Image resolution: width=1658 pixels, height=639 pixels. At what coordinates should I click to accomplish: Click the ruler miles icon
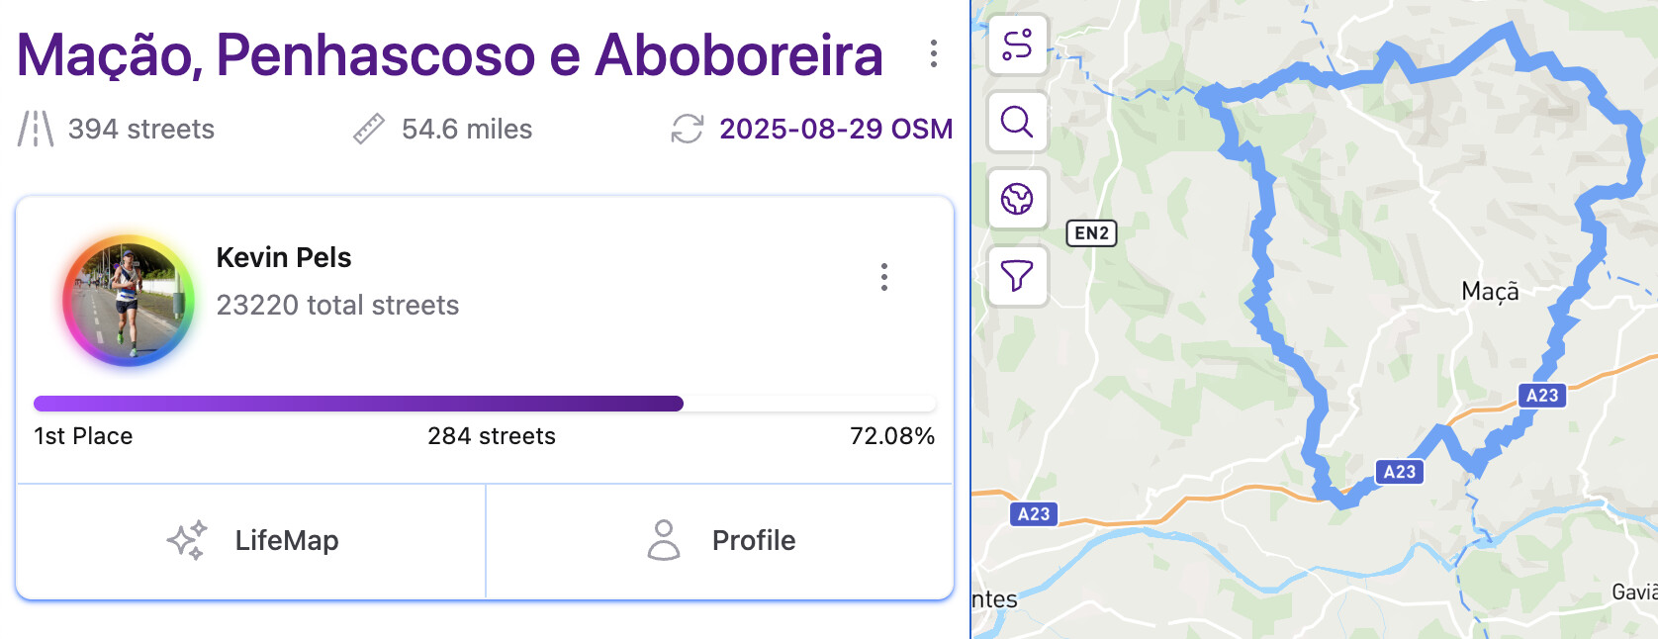pos(369,129)
